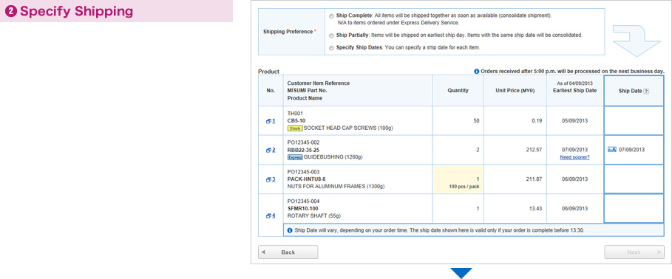Click earliest ship date 05/09/2013
Image resolution: width=672 pixels, height=279 pixels.
pos(574,120)
